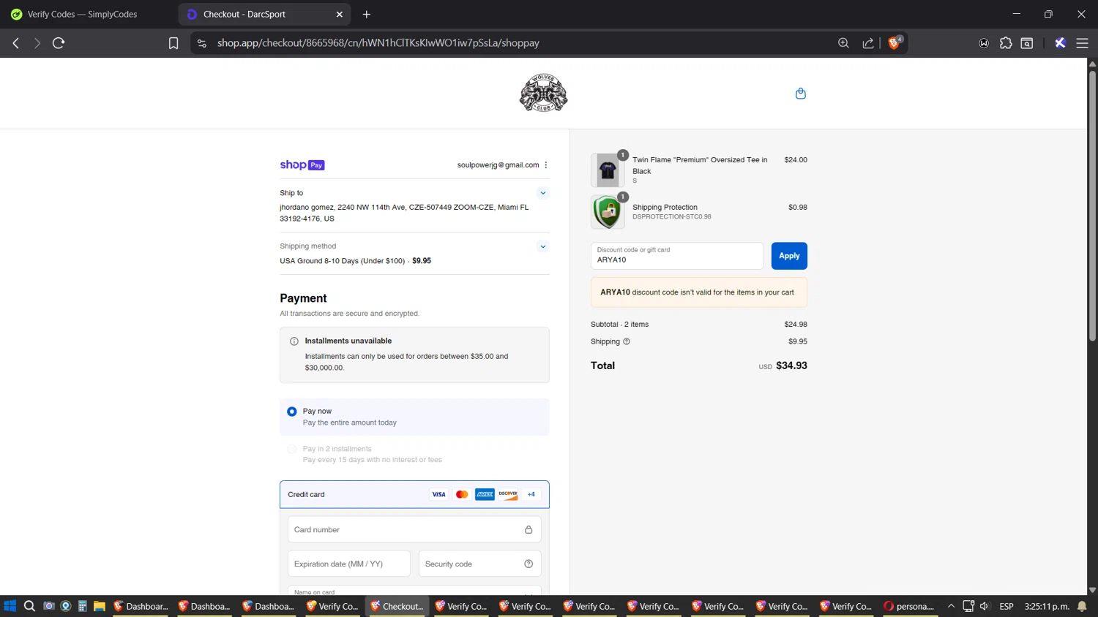This screenshot has width=1098, height=617.
Task: Reload the checkout page
Action: click(x=59, y=43)
